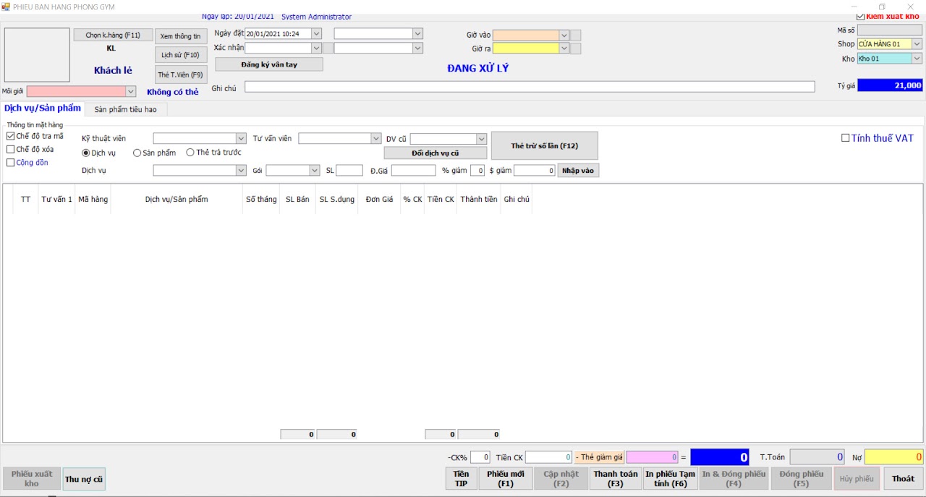Switch to 'Sản phẩm tiêu hao' tab
The image size is (926, 497).
point(126,109)
